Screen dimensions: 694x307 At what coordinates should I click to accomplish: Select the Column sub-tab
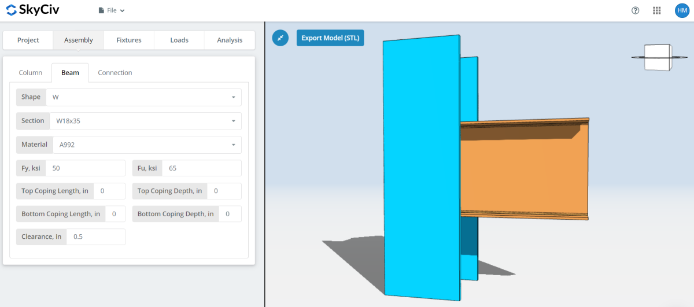(x=31, y=73)
